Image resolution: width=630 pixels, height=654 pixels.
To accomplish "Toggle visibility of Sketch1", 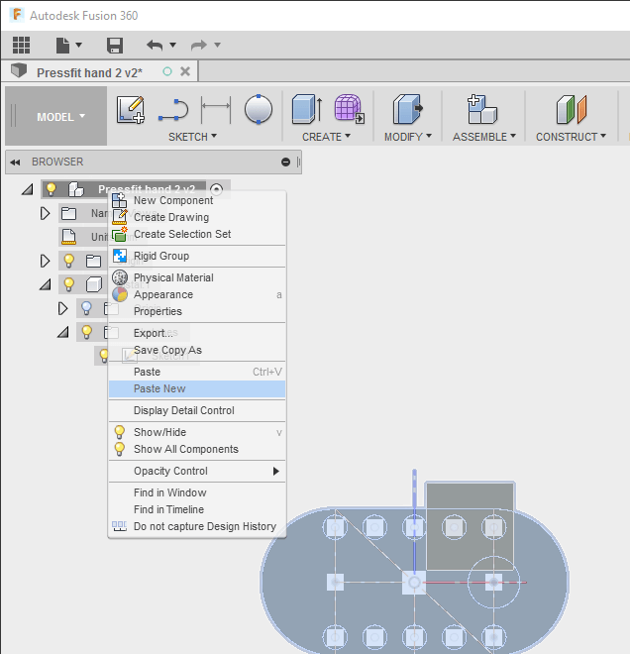I will [103, 356].
